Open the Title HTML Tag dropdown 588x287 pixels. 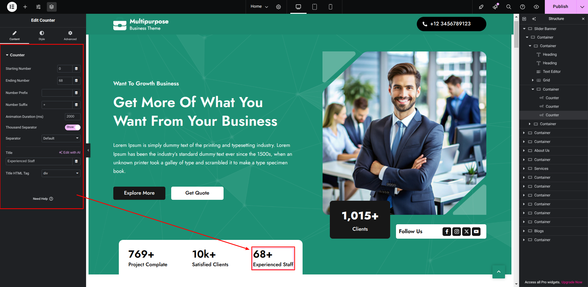coord(61,173)
